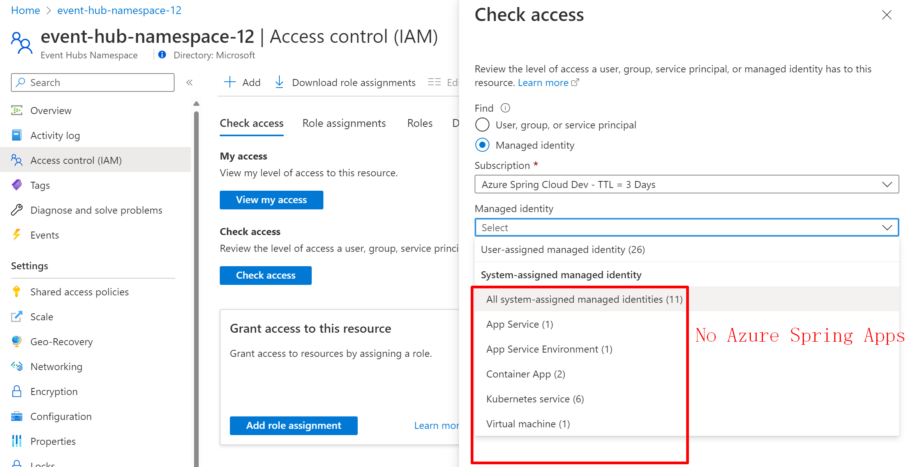911x467 pixels.
Task: Open Shared access policies settings
Action: coord(95,292)
